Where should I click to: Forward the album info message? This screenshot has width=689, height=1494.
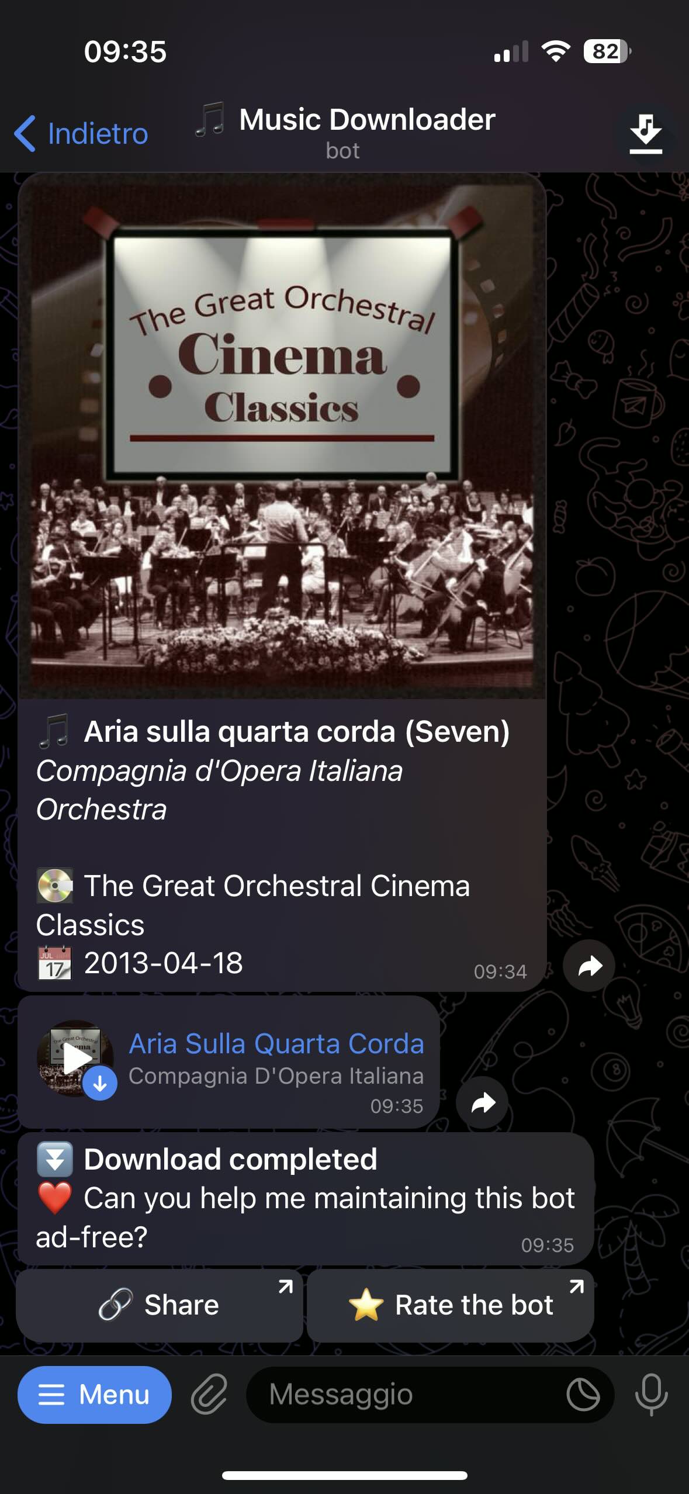(x=589, y=966)
